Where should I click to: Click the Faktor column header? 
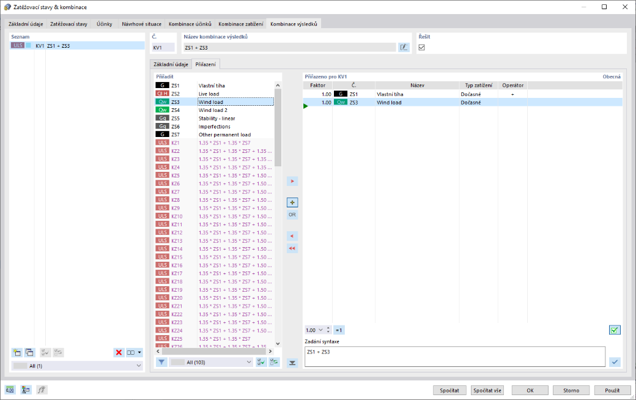(x=317, y=85)
